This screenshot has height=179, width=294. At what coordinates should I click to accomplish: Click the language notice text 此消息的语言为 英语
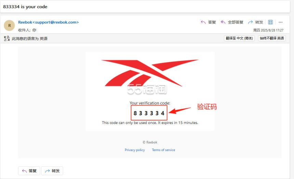click(x=30, y=39)
